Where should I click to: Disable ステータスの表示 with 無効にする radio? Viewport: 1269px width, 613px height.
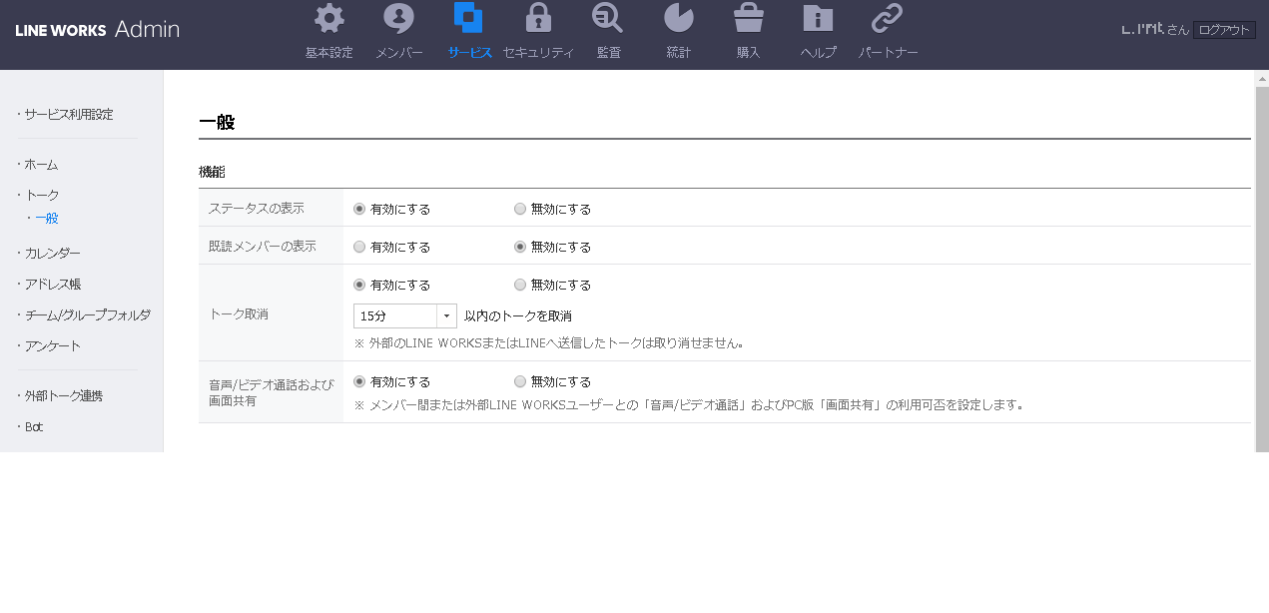click(x=520, y=210)
